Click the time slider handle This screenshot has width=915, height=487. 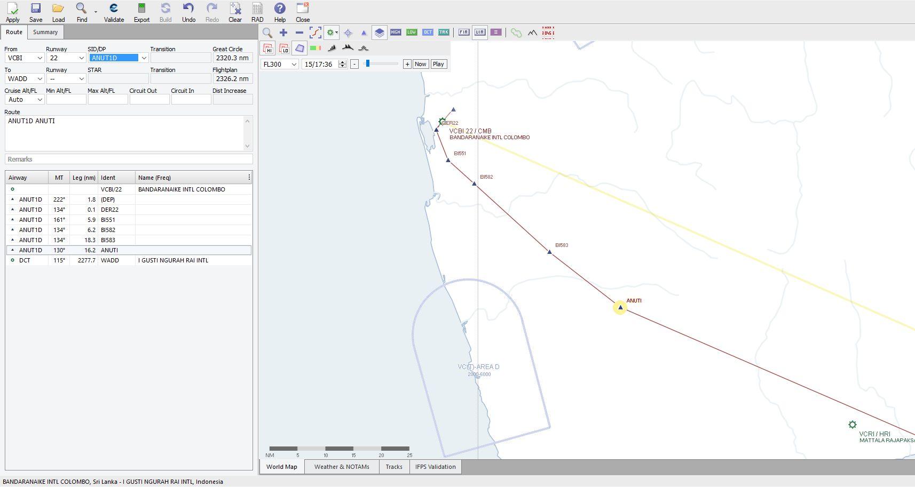coord(367,63)
